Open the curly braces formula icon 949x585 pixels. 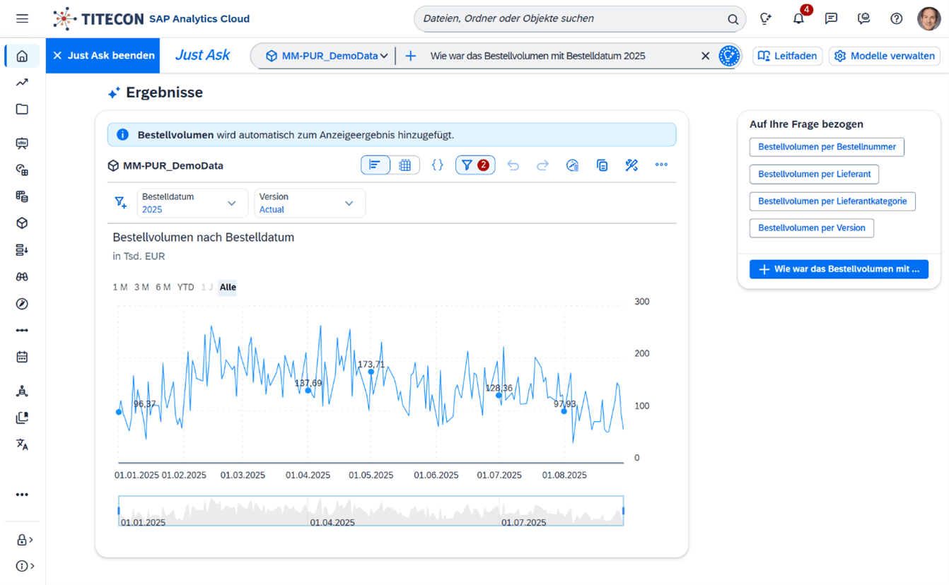(x=437, y=165)
